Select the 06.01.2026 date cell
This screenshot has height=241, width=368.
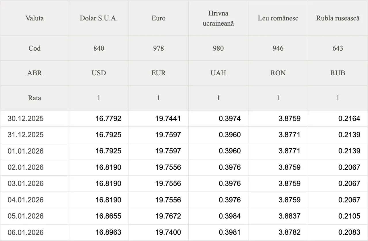(26, 232)
